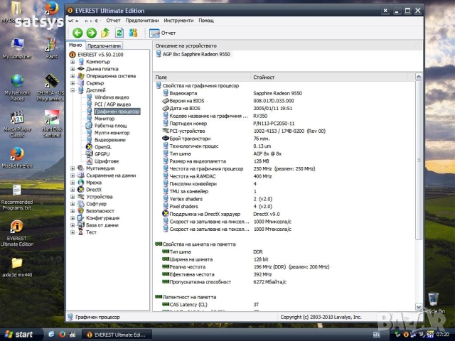The height and width of the screenshot is (341, 455).
Task: Click the users icon in toolbar
Action: [x=133, y=33]
